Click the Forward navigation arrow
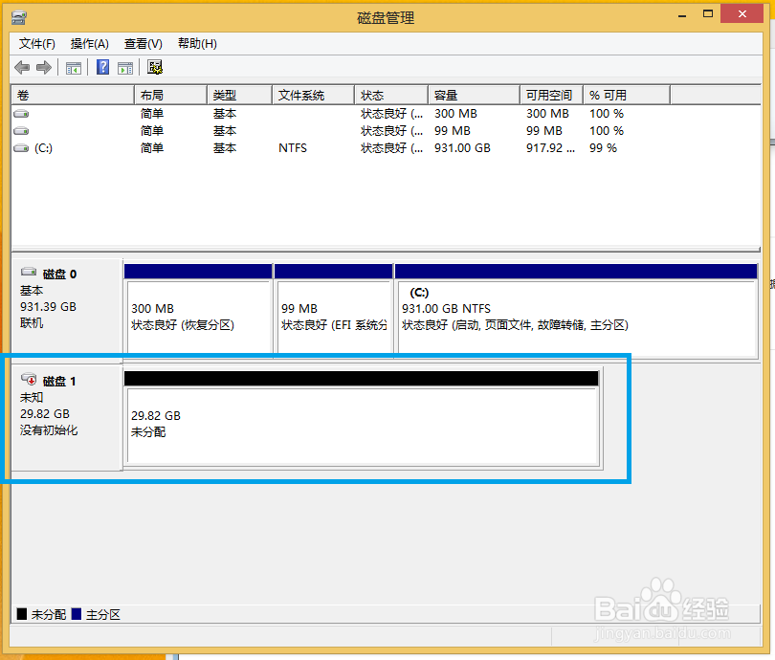The height and width of the screenshot is (660, 775). 42,67
